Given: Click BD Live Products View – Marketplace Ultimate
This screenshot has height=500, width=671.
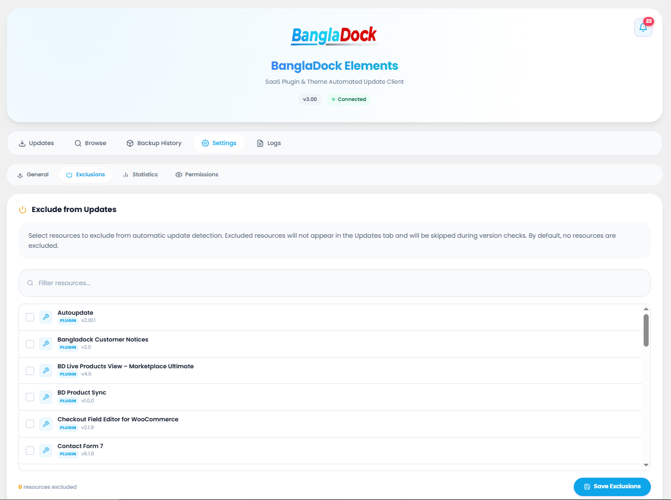Looking at the screenshot, I should click(x=126, y=367).
